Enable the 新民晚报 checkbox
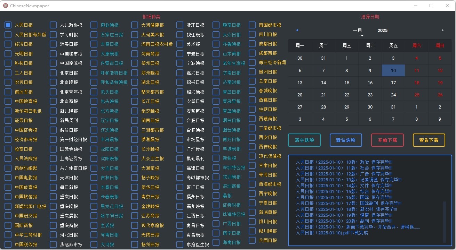The height and width of the screenshot is (250, 456). tap(53, 111)
